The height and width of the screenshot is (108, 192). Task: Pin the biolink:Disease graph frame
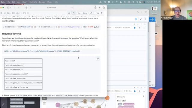[134, 88]
